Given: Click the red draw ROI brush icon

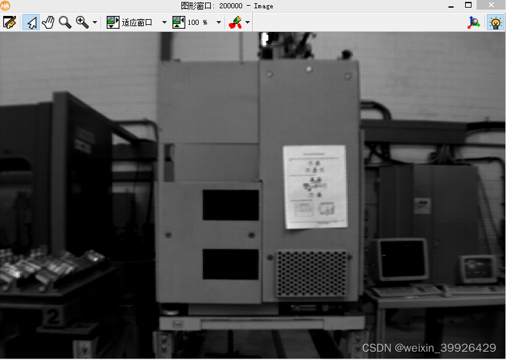Looking at the screenshot, I should 235,22.
